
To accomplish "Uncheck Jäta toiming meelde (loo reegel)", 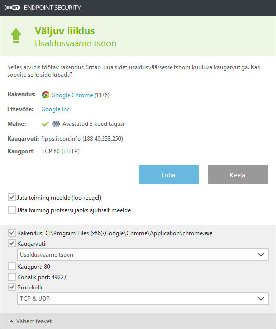I will (12, 197).
